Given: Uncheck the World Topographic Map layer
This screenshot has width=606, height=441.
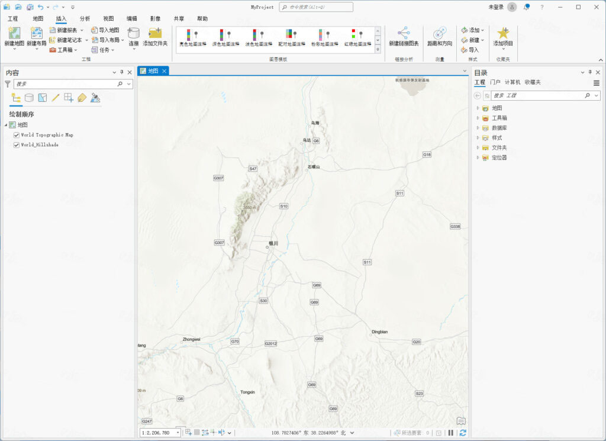Looking at the screenshot, I should pyautogui.click(x=16, y=134).
